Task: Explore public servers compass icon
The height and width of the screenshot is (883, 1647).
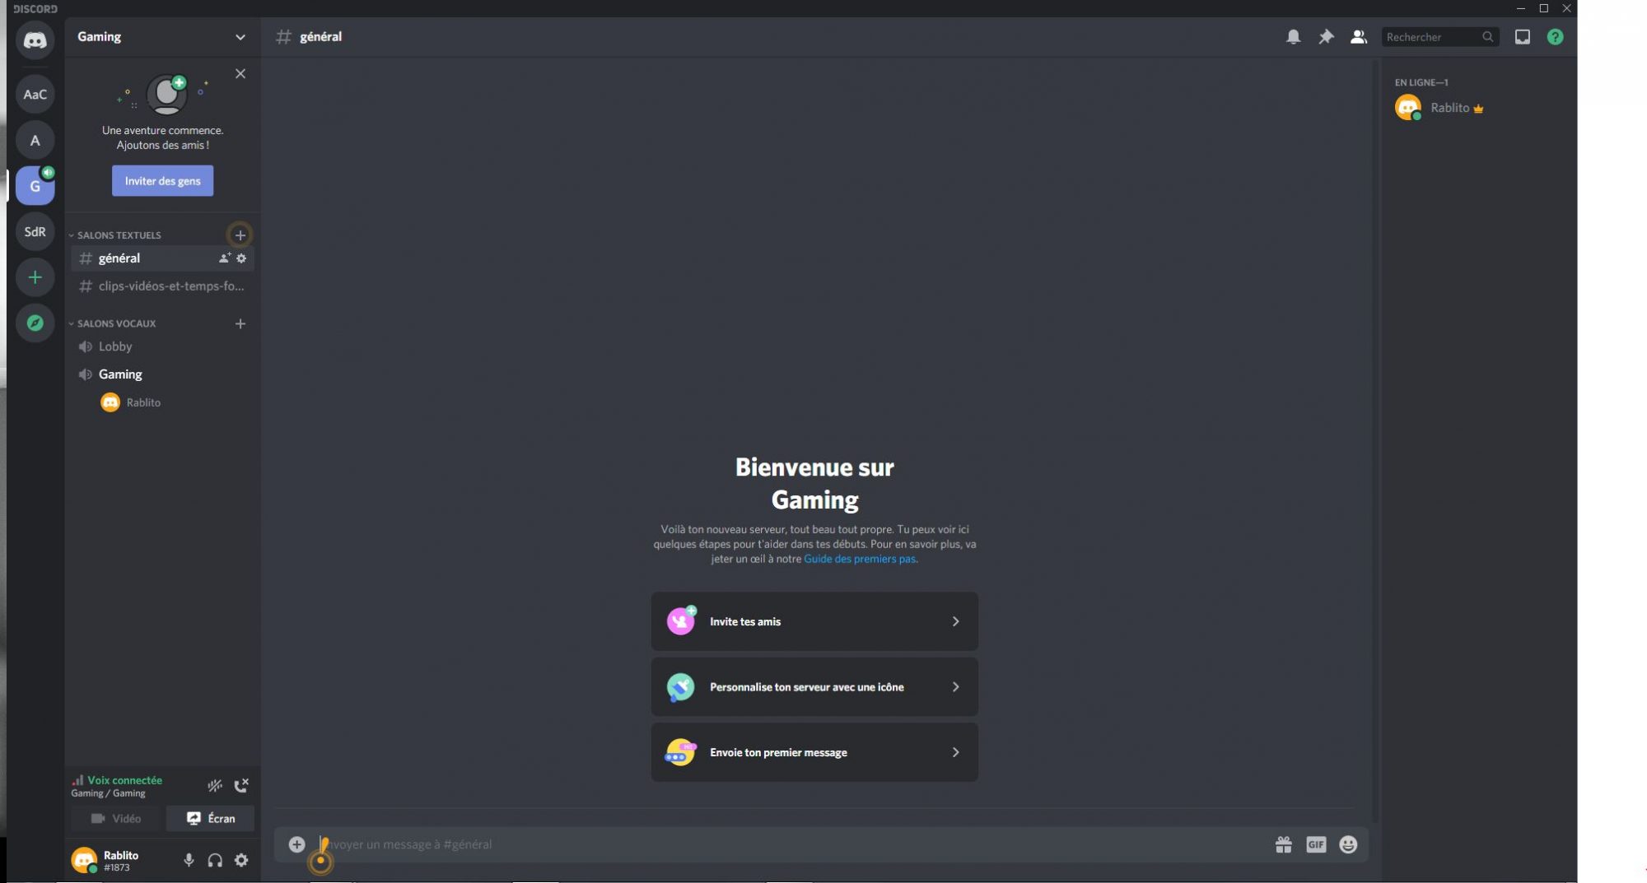Action: click(x=35, y=323)
